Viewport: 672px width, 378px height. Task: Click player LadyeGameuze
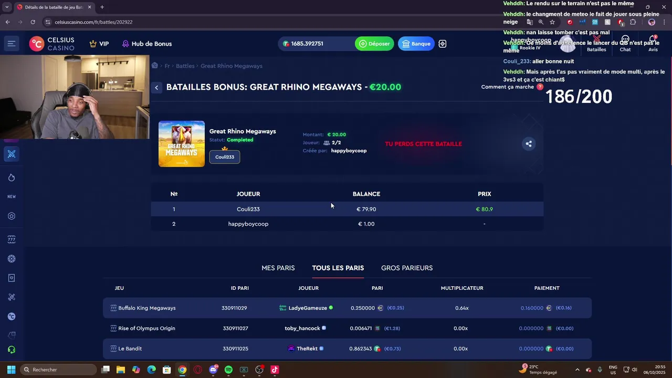(x=308, y=308)
